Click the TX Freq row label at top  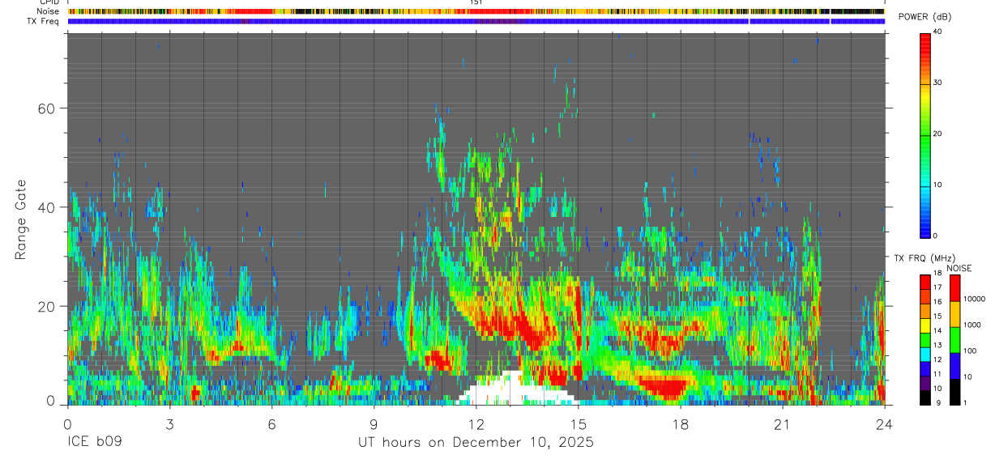pyautogui.click(x=44, y=21)
